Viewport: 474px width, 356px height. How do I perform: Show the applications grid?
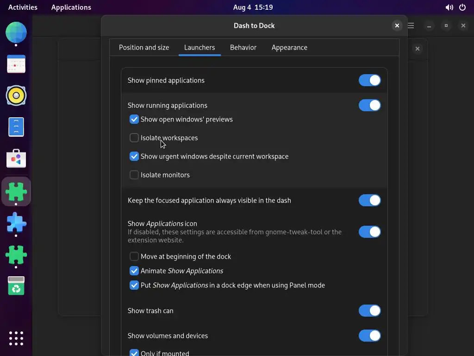pyautogui.click(x=16, y=338)
